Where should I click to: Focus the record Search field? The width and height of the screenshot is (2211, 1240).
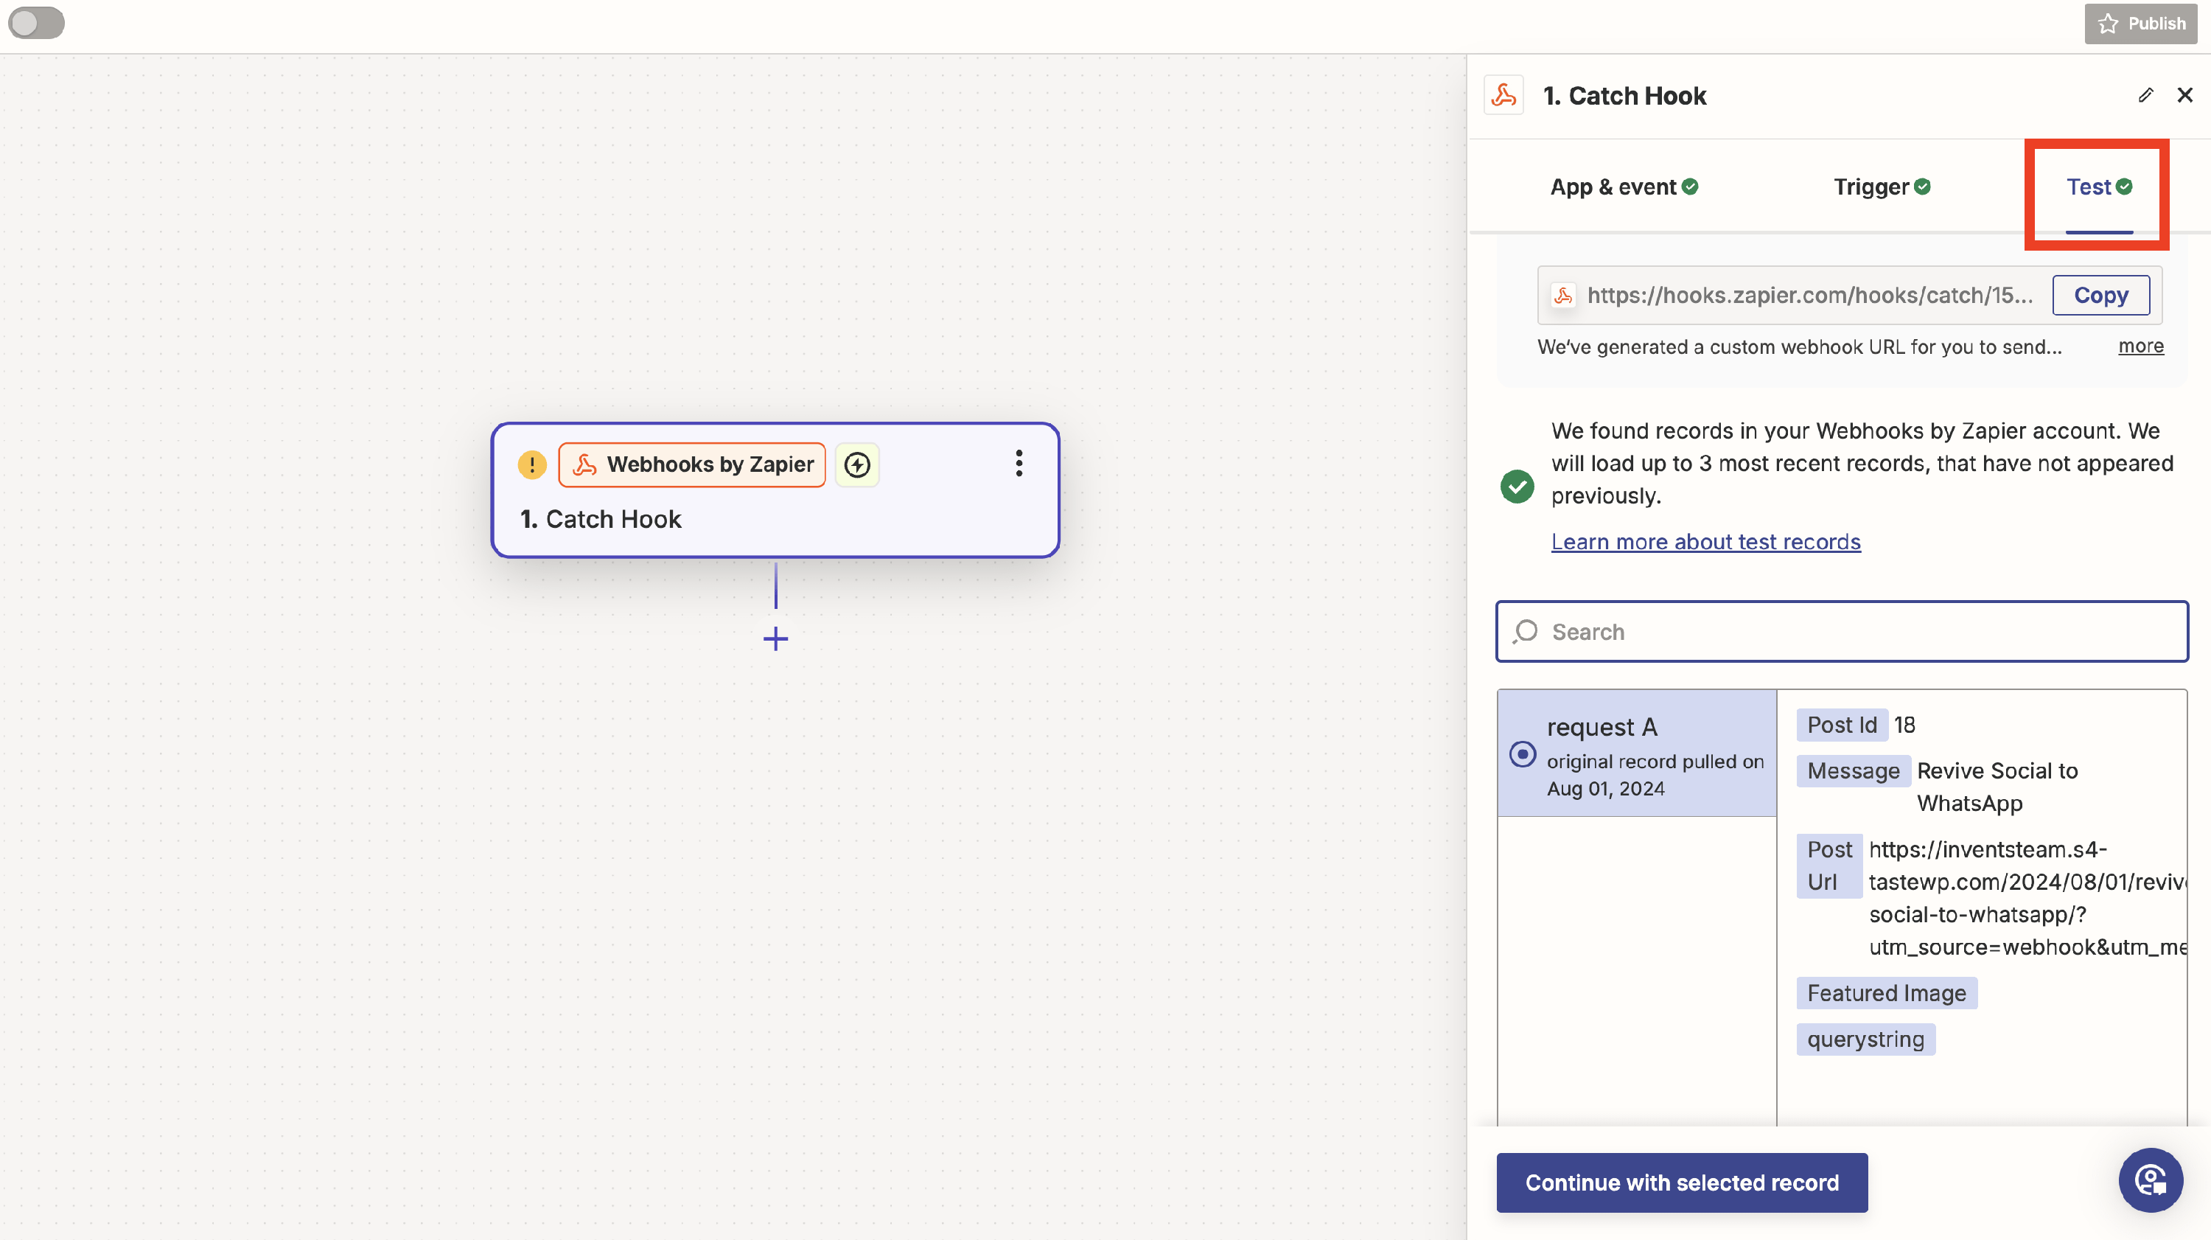1842,632
